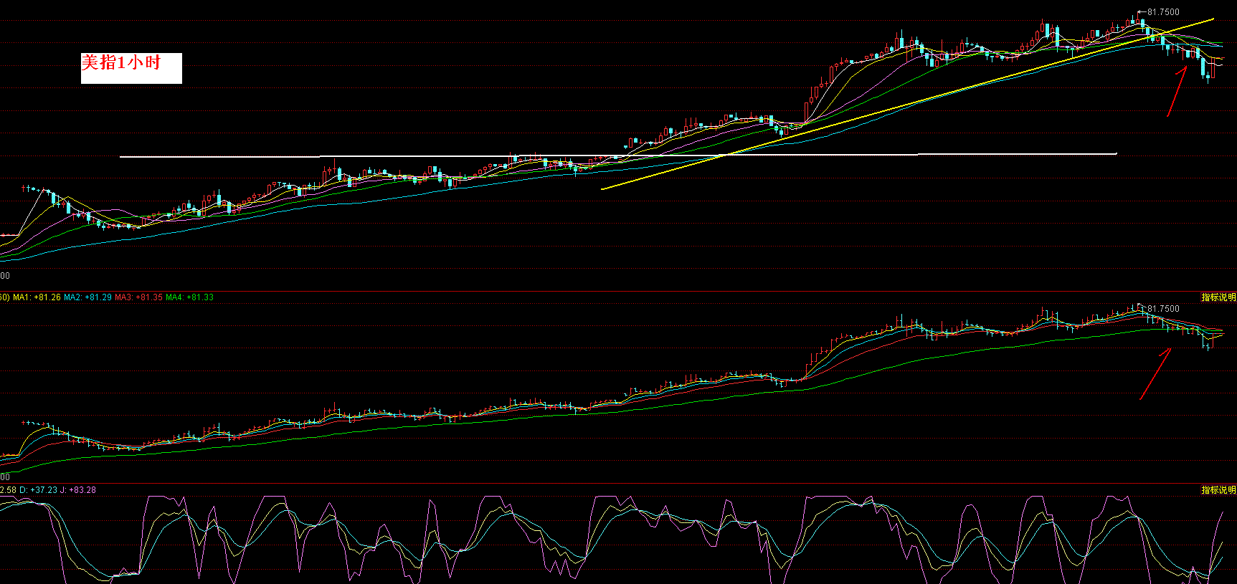1237x584 pixels.
Task: Open 指标说明 link in the KDJ panel
Action: pyautogui.click(x=1219, y=490)
